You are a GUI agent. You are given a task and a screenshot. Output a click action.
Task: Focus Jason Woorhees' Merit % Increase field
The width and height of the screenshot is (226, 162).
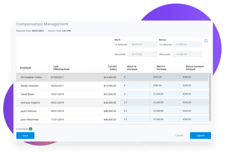(x=135, y=119)
